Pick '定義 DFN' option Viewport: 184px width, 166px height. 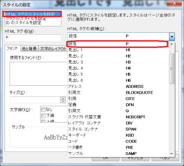118,105
